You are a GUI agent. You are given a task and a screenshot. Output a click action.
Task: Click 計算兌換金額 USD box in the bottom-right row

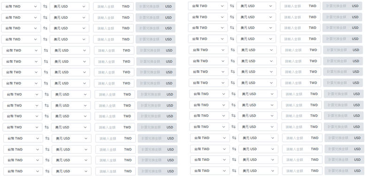pyautogui.click(x=344, y=171)
